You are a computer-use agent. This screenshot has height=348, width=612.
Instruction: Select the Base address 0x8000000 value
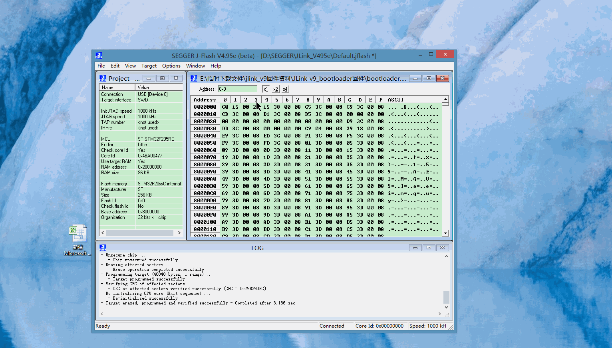click(149, 212)
